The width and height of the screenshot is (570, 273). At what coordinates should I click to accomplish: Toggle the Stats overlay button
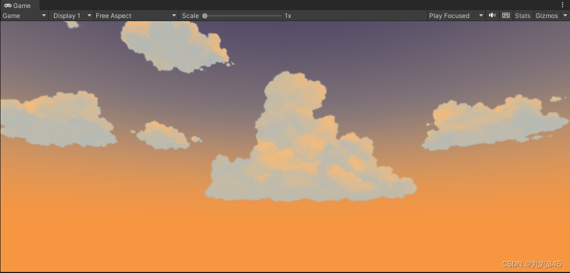[x=523, y=16]
